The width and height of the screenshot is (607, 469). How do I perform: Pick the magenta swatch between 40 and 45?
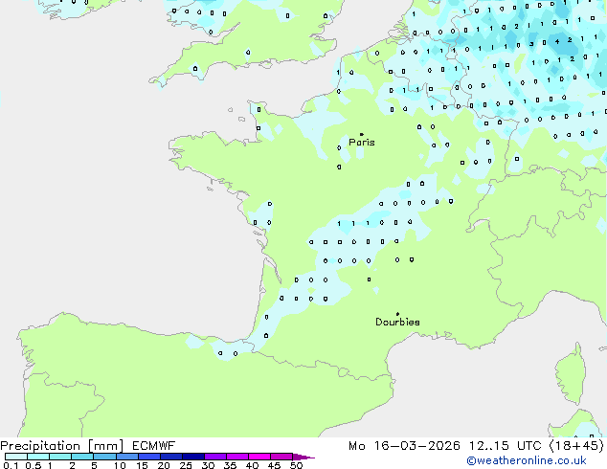tap(259, 457)
